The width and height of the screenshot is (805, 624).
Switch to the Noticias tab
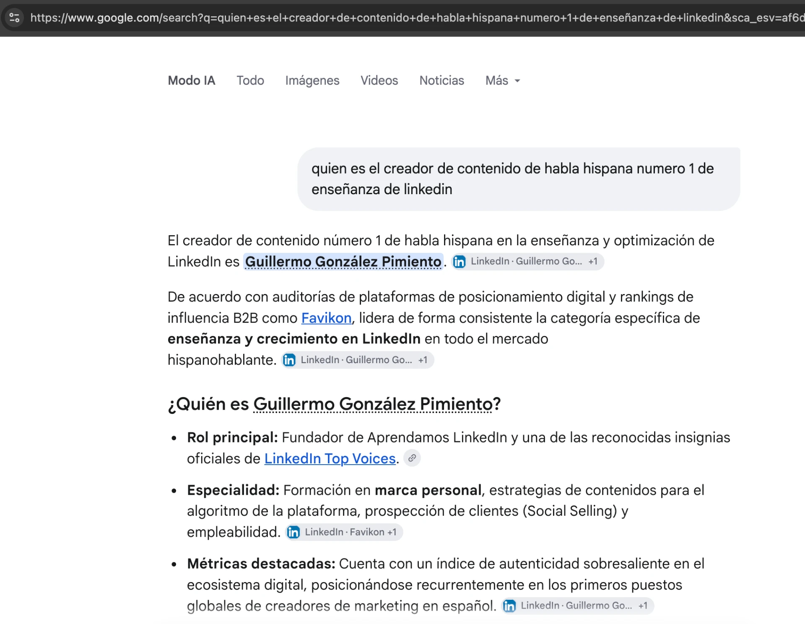pyautogui.click(x=441, y=81)
